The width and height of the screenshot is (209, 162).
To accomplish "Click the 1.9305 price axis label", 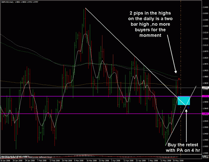I will click(205, 153).
